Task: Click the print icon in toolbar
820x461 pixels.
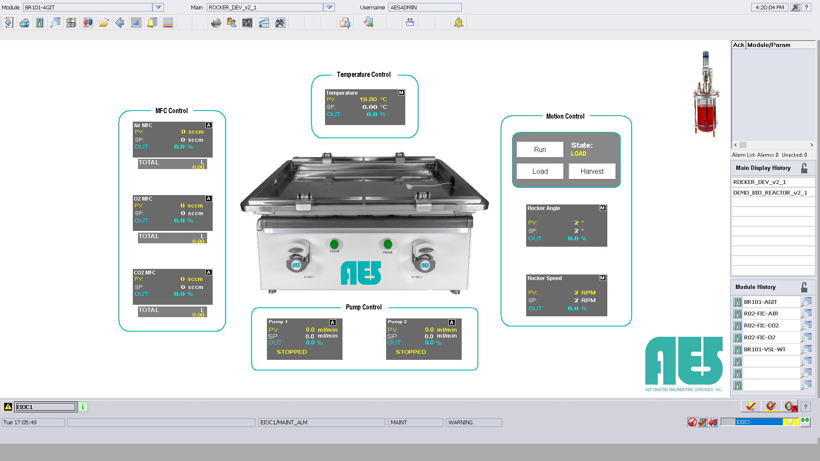Action: tap(24, 23)
